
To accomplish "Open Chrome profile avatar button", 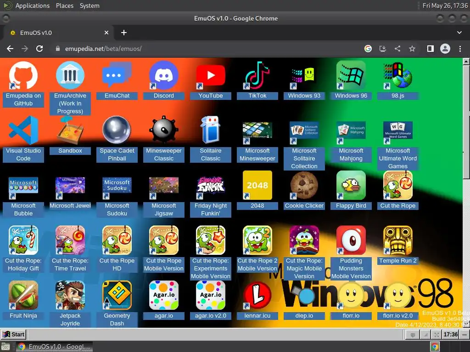I will [x=445, y=49].
